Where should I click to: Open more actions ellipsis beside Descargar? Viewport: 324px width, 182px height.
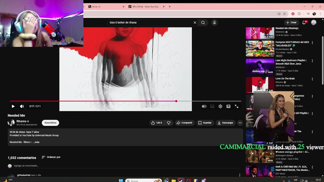tap(240, 123)
